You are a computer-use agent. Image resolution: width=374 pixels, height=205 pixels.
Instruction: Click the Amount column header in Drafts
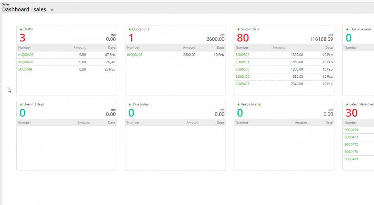pos(80,48)
